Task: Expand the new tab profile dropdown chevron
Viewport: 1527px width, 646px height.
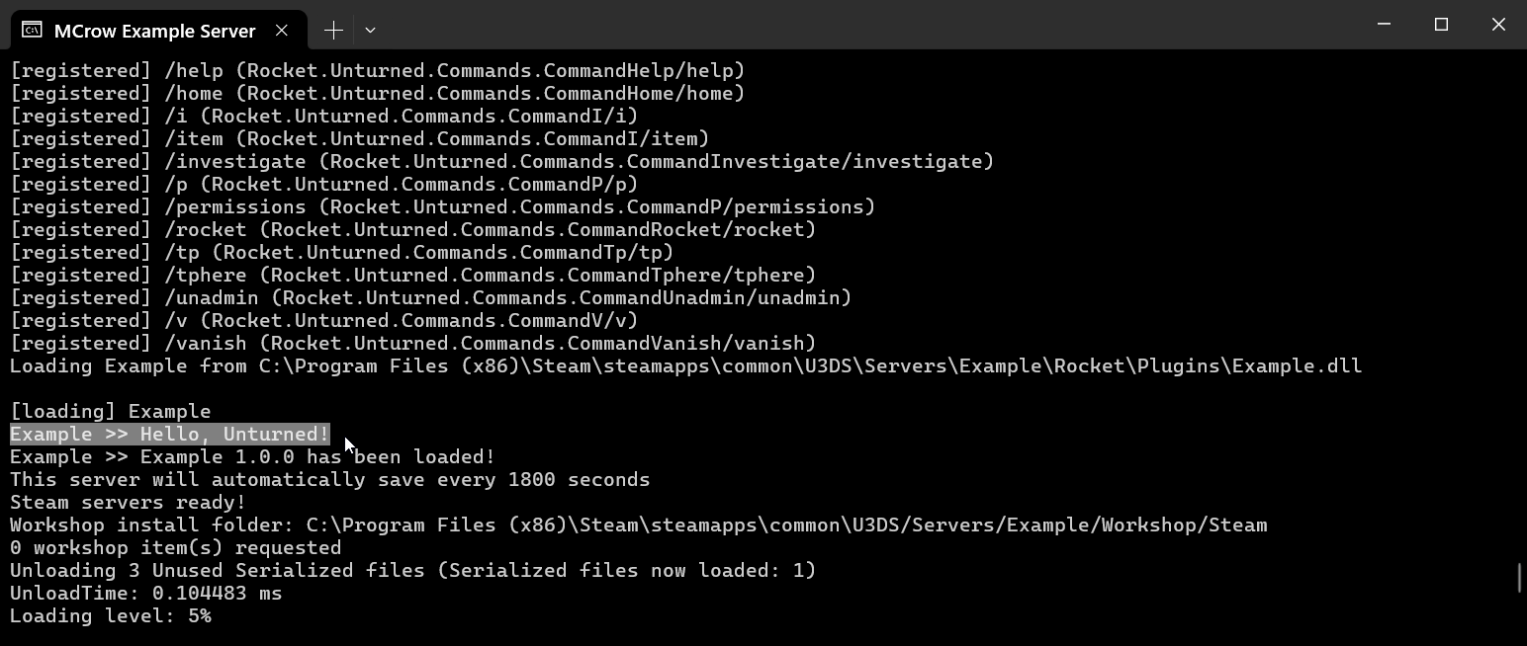Action: pos(370,31)
